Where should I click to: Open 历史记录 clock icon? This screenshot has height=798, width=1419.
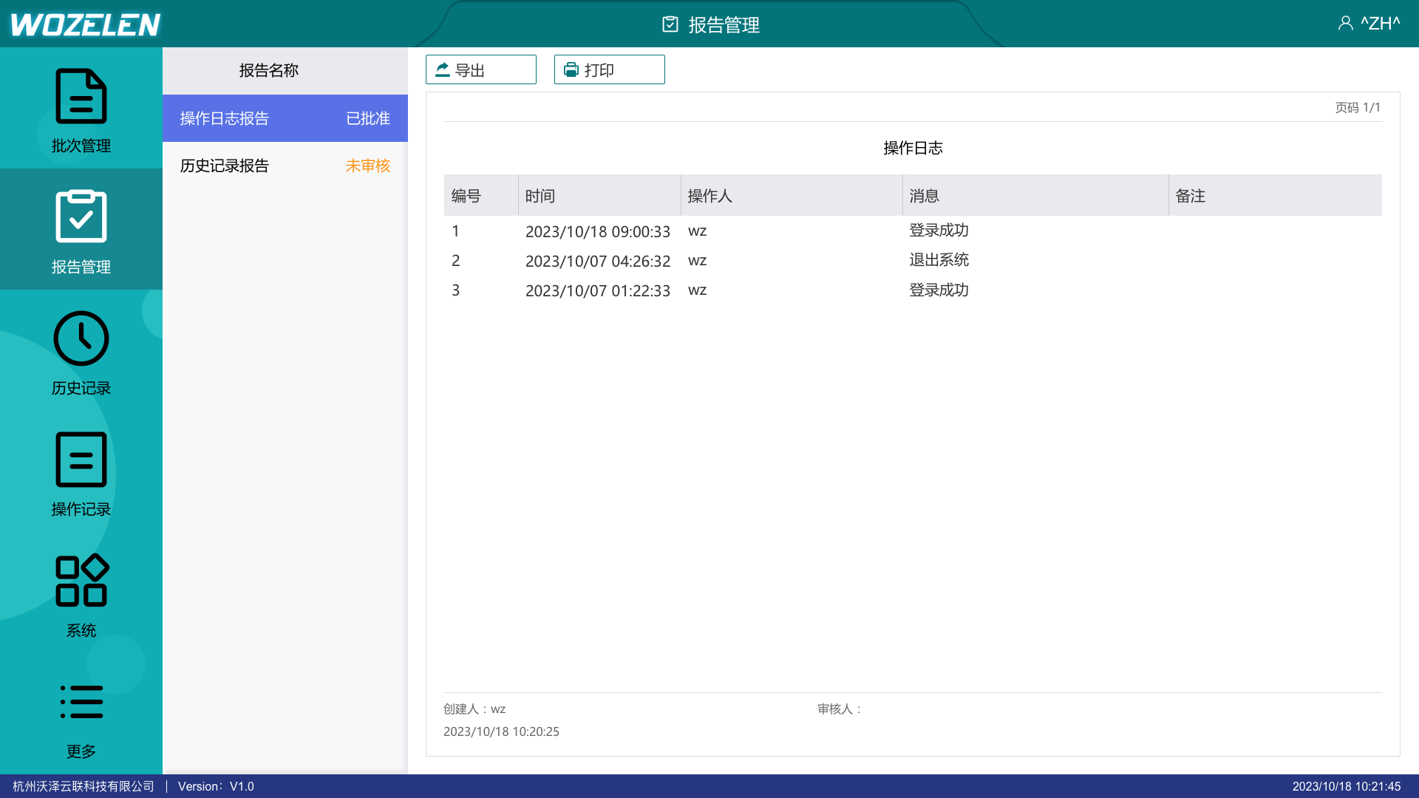click(81, 338)
